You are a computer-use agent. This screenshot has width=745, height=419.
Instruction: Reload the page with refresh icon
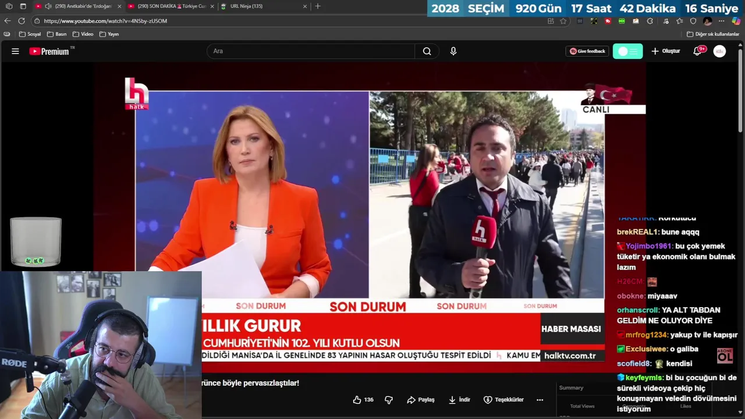[x=22, y=21]
